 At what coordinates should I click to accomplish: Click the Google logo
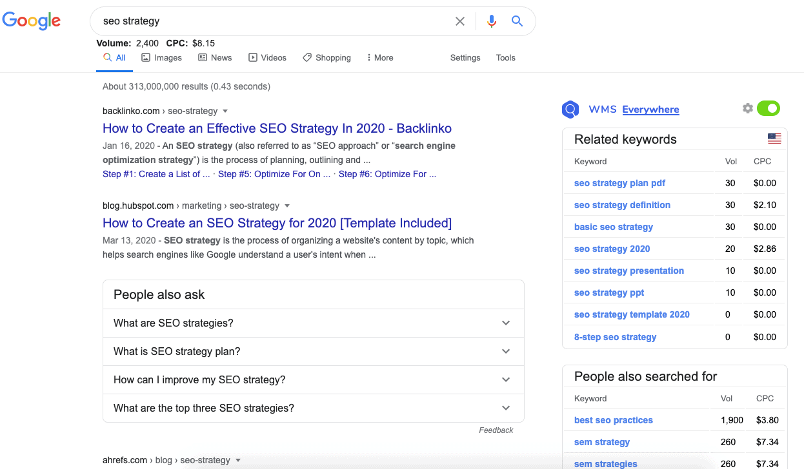tap(32, 21)
